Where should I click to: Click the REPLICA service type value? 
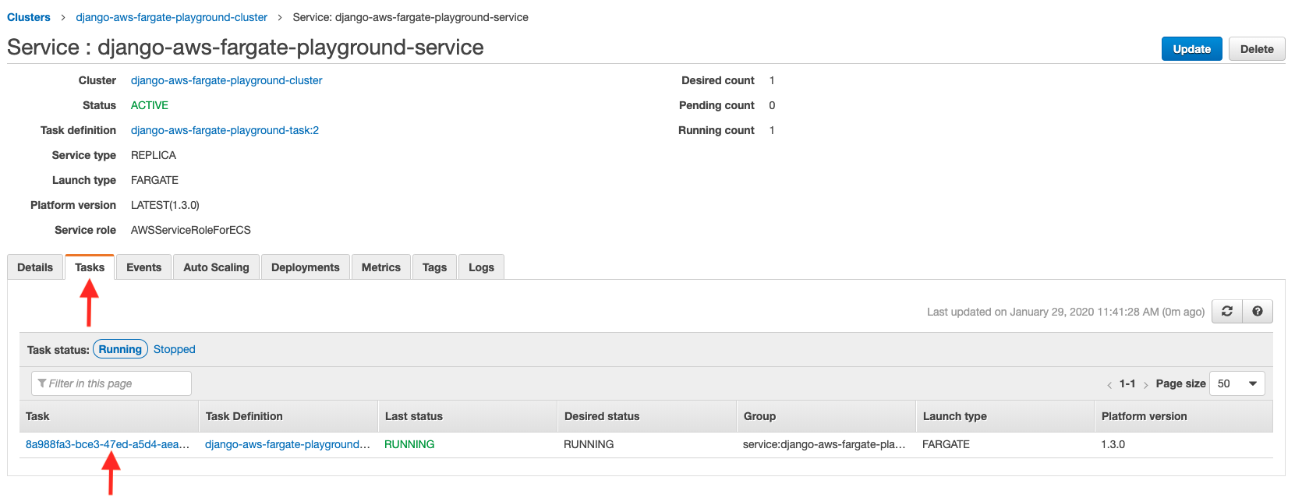(x=154, y=155)
